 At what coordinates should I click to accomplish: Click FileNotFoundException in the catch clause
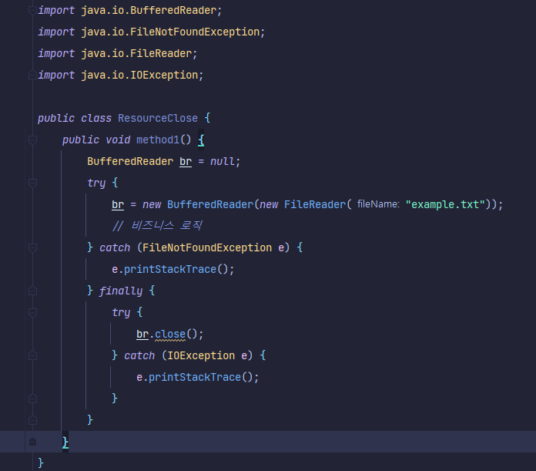click(207, 247)
